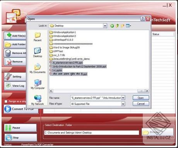
Task: Select the Hindi-named .ppt file
Action: 68,74
